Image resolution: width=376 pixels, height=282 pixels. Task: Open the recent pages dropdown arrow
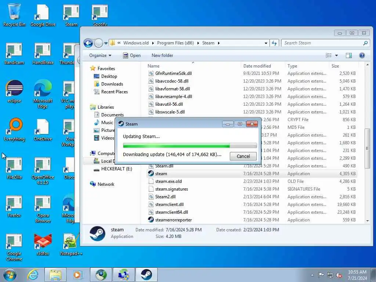coord(106,43)
